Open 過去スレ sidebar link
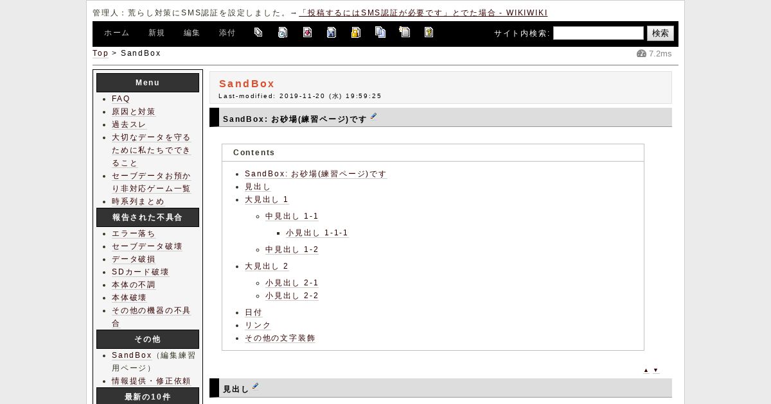This screenshot has height=404, width=771. tap(129, 124)
